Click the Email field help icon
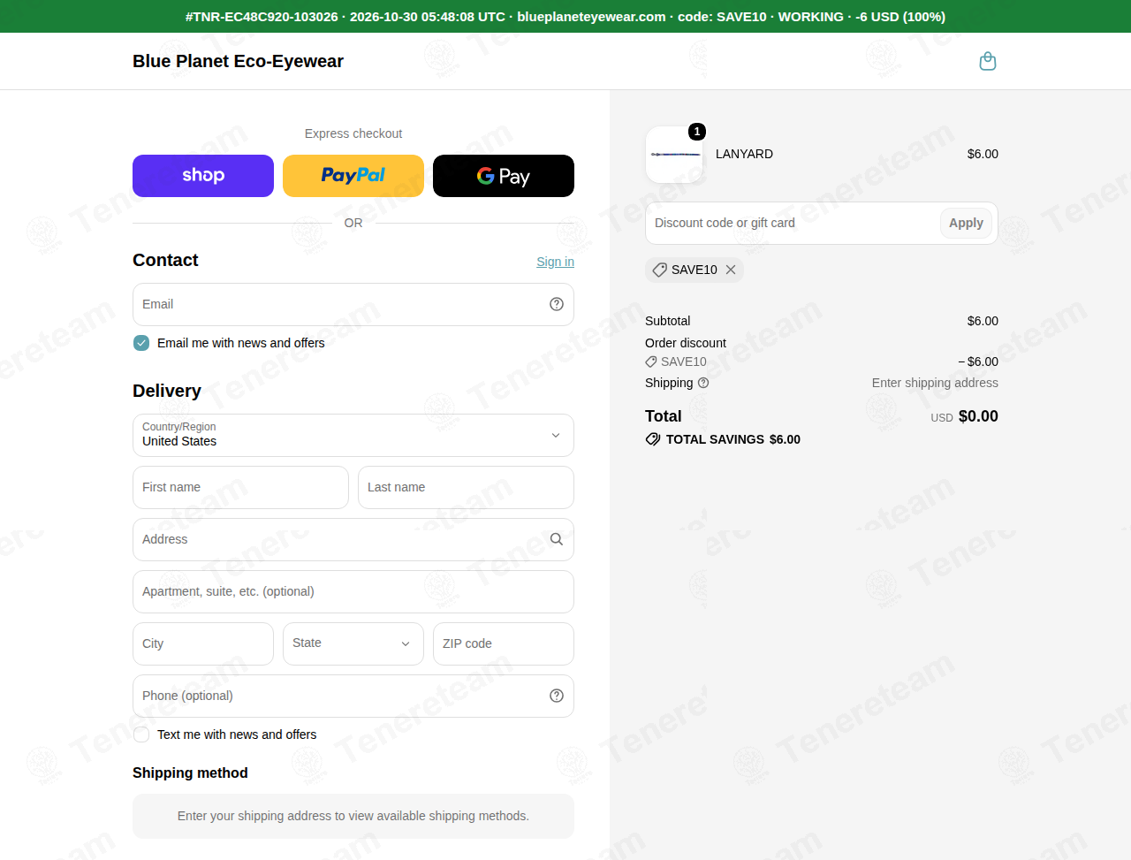 click(x=557, y=304)
